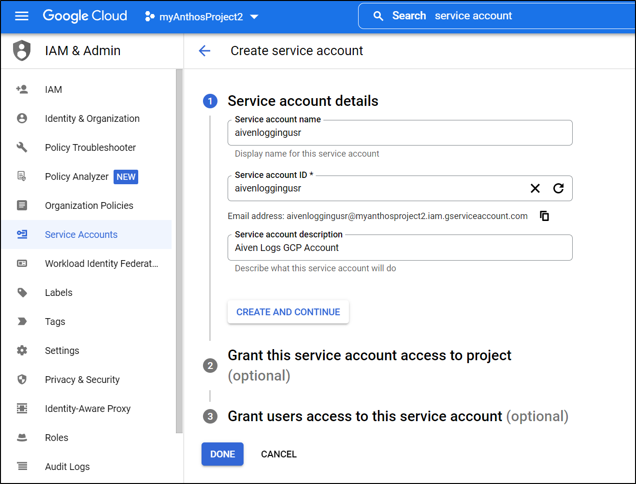
Task: Open the myAnthosProject2 project selector
Action: (202, 17)
